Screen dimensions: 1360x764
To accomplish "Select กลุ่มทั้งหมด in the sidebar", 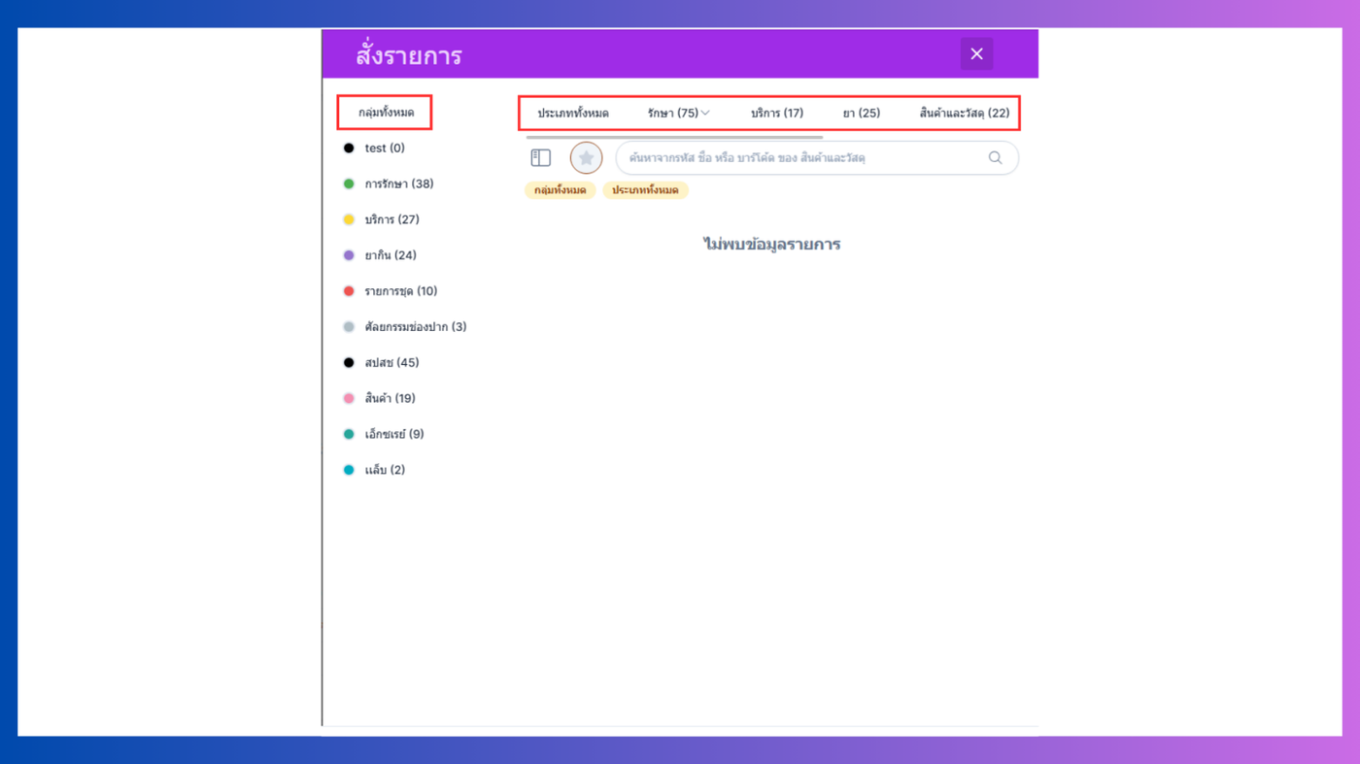I will click(386, 113).
